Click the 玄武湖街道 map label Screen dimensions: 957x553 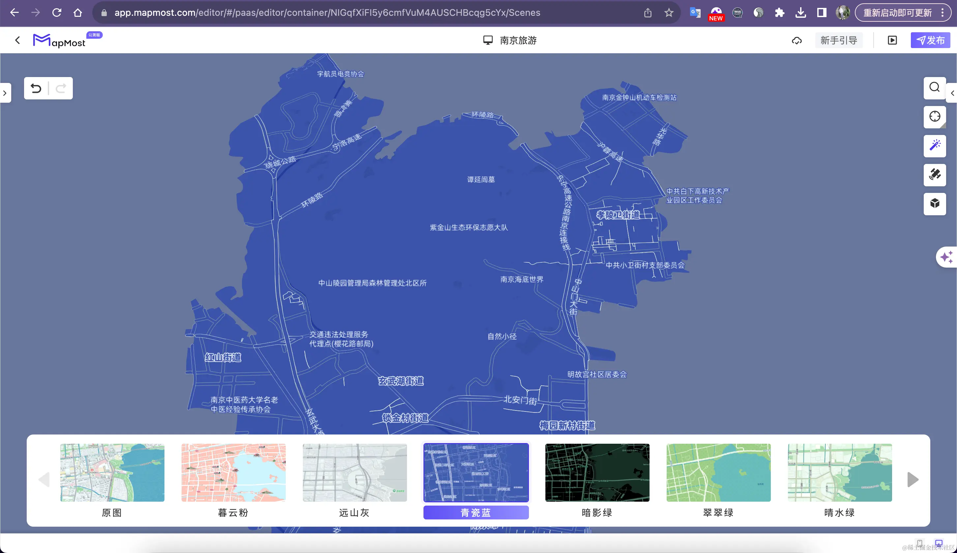point(401,381)
